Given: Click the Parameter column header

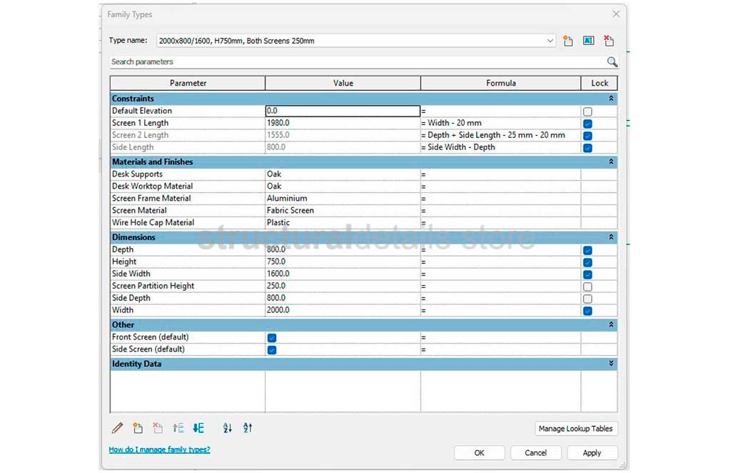Looking at the screenshot, I should pos(188,83).
